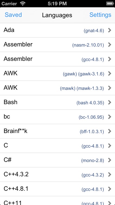Tap the chevron on the Brainf**k row

[110, 131]
